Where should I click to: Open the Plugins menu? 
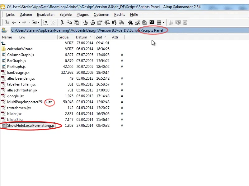click(x=82, y=15)
